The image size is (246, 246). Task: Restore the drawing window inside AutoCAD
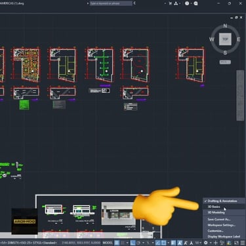[x=236, y=18]
